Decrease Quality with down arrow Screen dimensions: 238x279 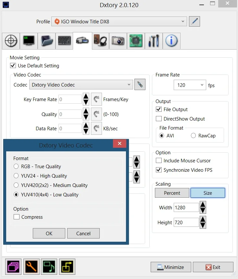(86, 117)
